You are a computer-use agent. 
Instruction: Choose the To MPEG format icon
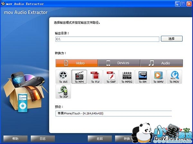click(127, 77)
